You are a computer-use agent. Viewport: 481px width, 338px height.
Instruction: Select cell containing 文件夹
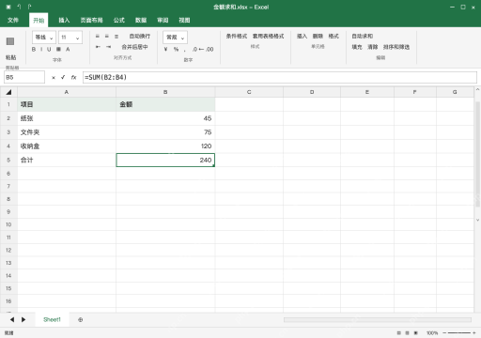click(x=67, y=132)
